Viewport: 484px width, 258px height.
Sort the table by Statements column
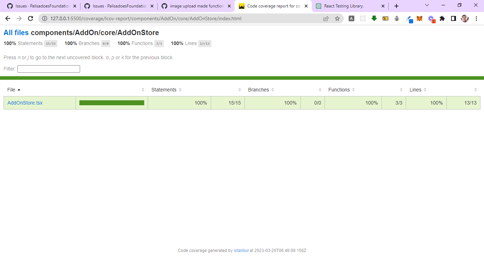tap(180, 90)
